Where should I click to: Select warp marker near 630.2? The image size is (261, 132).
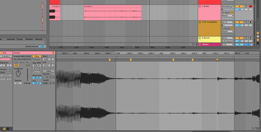coord(173,60)
